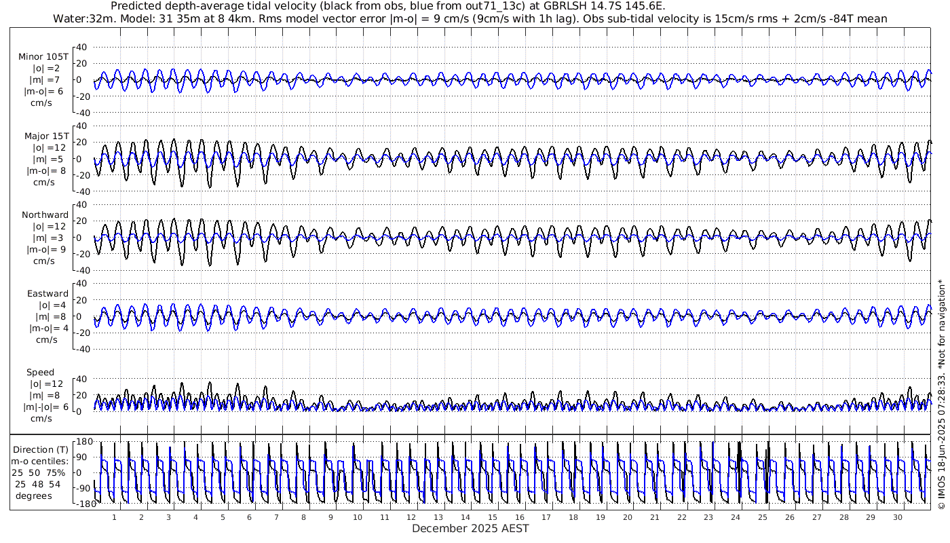Select the 'Minor 105T' panel label
This screenshot has width=950, height=543.
(x=43, y=57)
